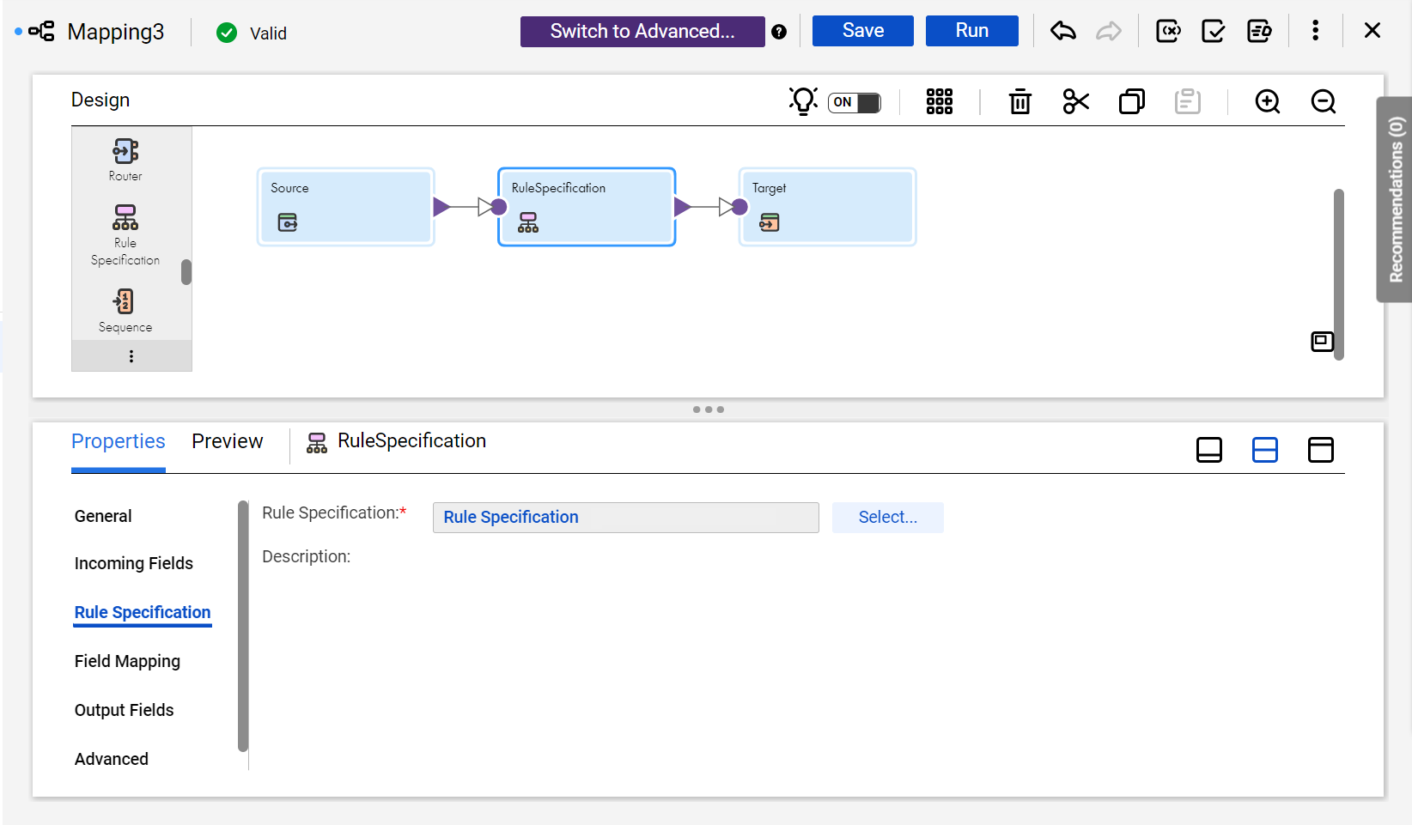This screenshot has width=1412, height=825.
Task: Click the Mapping3 mapping icon
Action: click(41, 32)
